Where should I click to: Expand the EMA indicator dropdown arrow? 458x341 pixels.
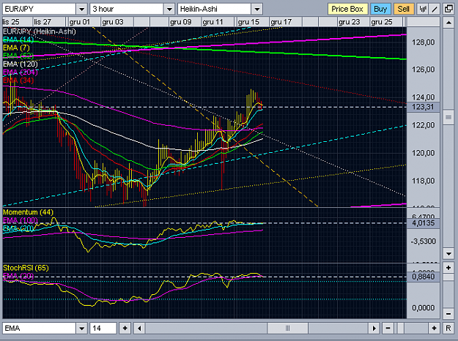pos(82,329)
